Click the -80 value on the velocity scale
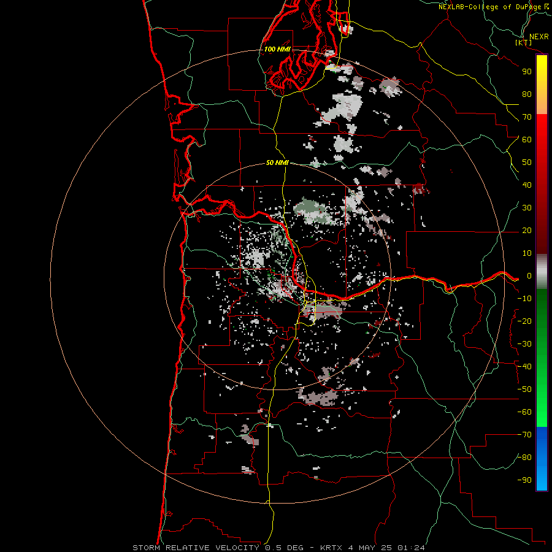Viewport: 552px width, 552px height. coord(524,458)
